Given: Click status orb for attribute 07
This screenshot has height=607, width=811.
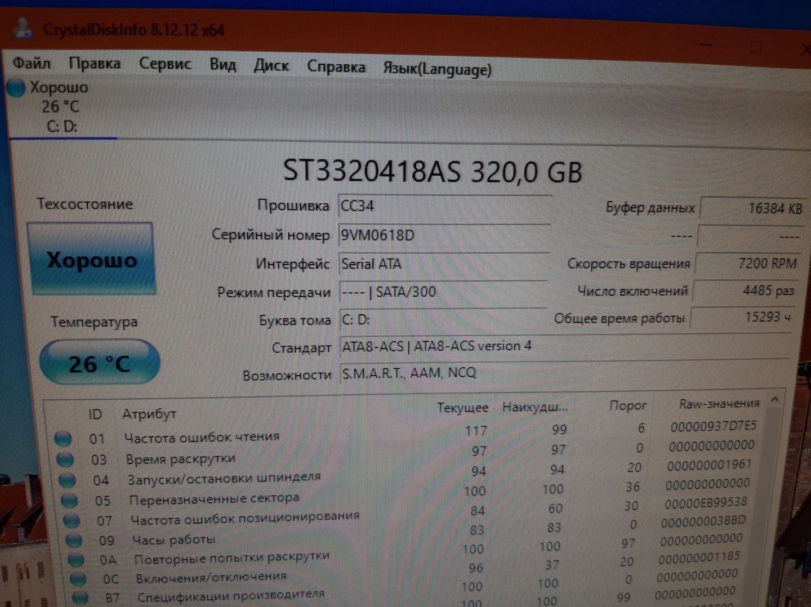Looking at the screenshot, I should pyautogui.click(x=72, y=521).
